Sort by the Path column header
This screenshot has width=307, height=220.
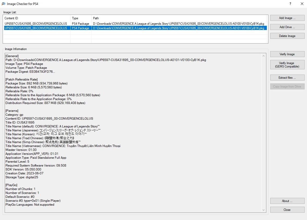(179, 18)
